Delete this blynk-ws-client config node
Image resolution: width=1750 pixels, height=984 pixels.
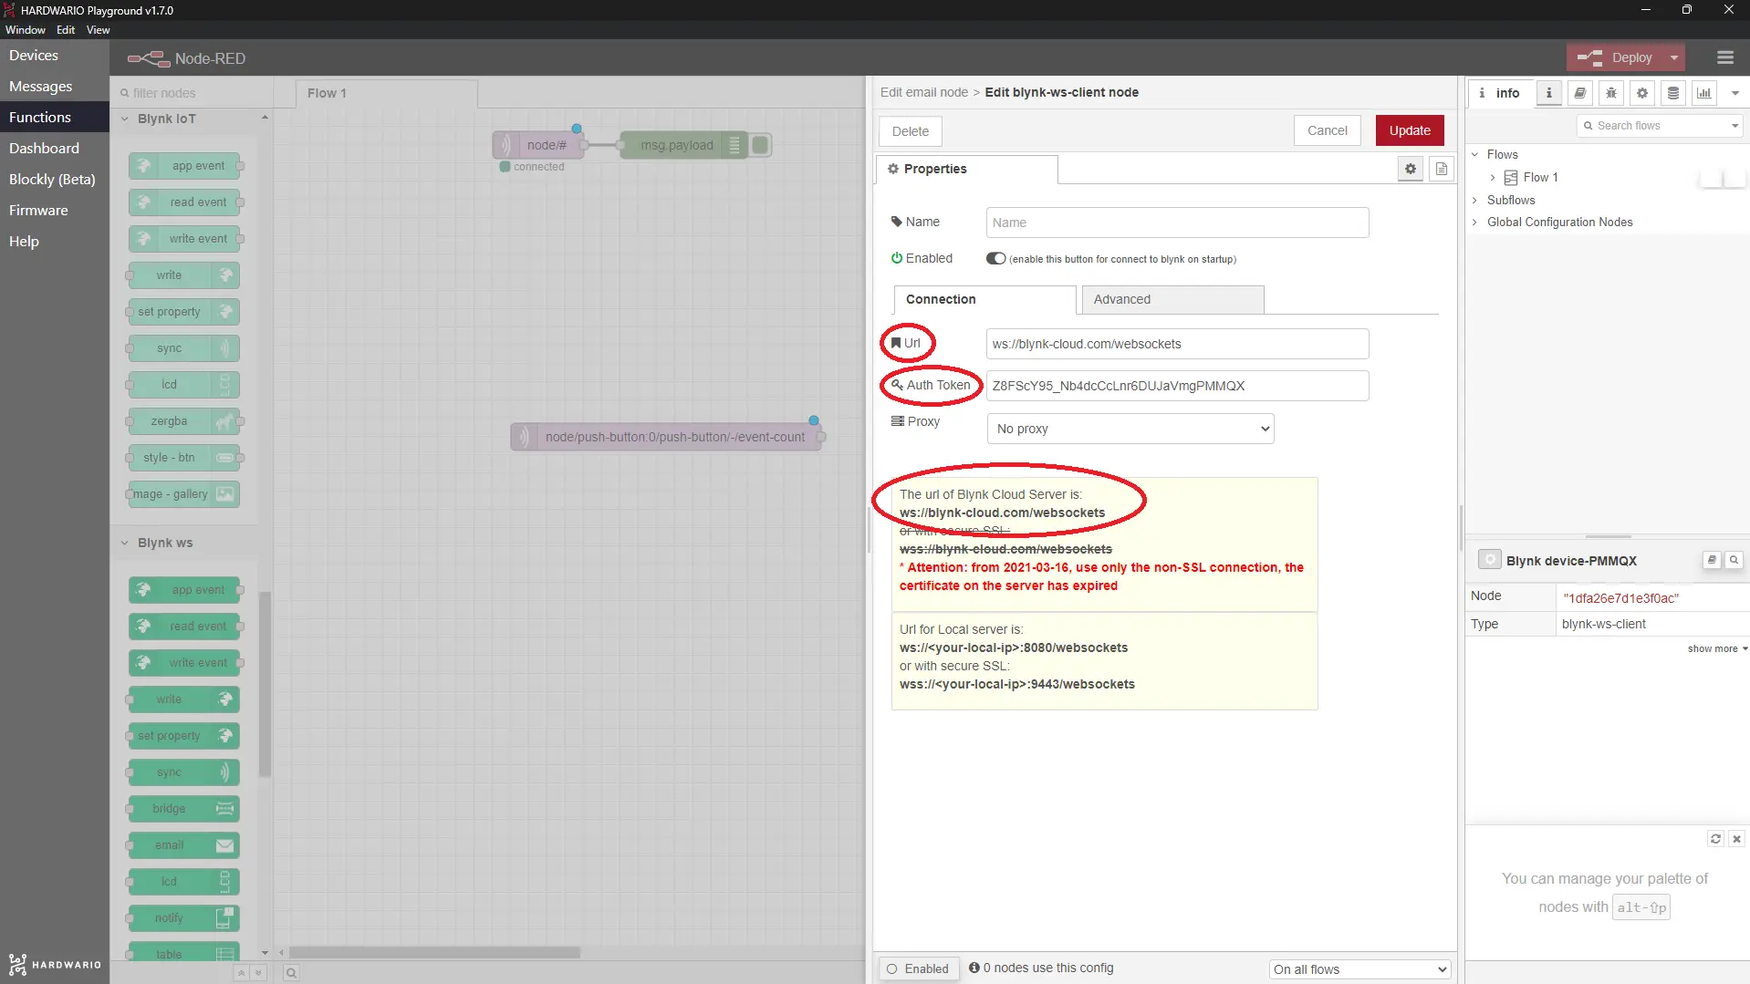pos(911,130)
